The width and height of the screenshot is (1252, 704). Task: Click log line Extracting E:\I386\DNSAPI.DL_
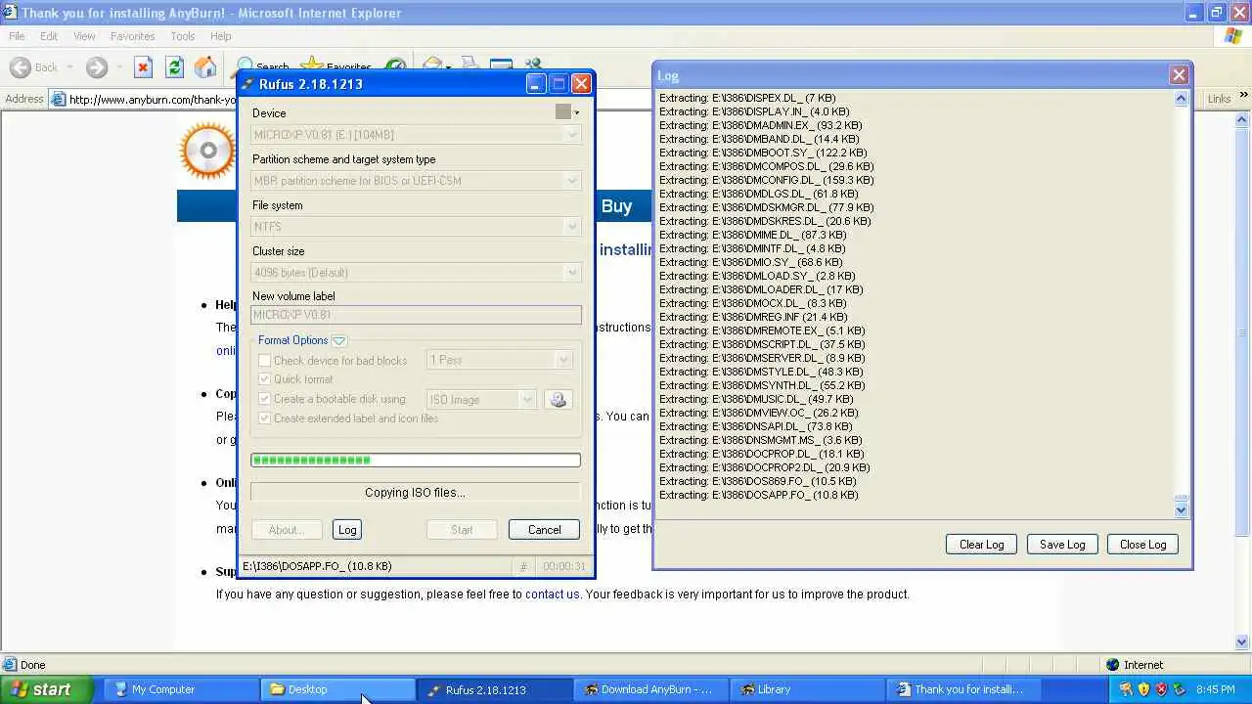point(756,426)
